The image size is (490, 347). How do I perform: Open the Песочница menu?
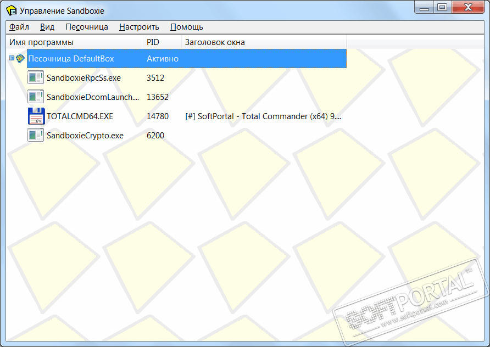click(x=87, y=27)
